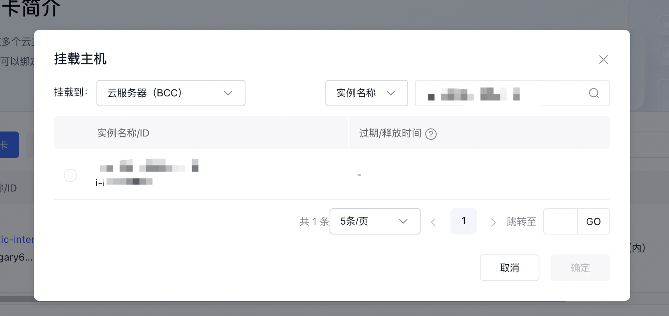Viewport: 669px width, 316px height.
Task: Focus the 跳转至 page number input
Action: click(x=561, y=221)
